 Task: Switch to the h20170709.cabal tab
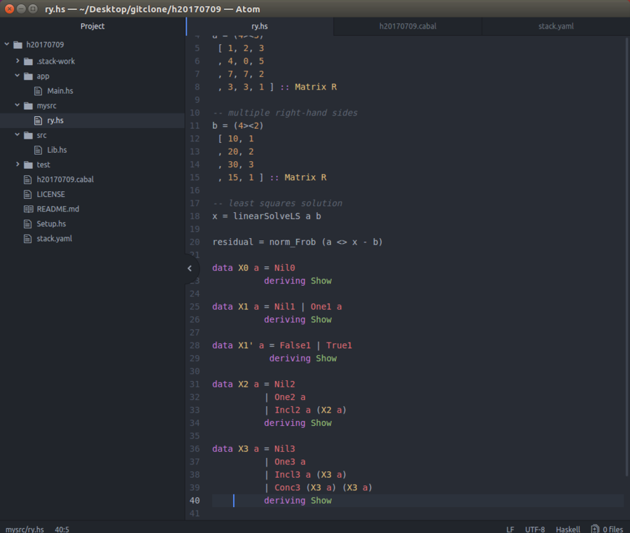pos(408,26)
